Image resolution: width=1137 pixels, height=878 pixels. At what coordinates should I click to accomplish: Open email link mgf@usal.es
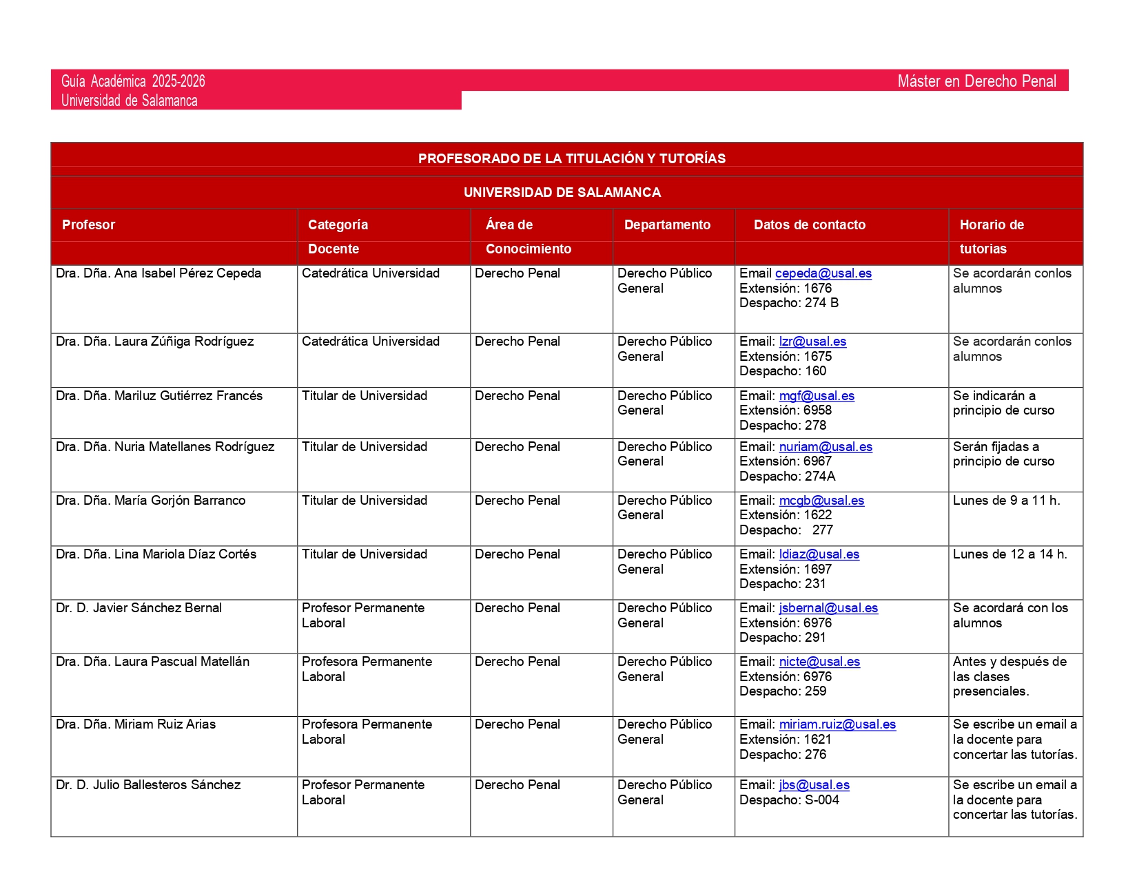coord(817,396)
